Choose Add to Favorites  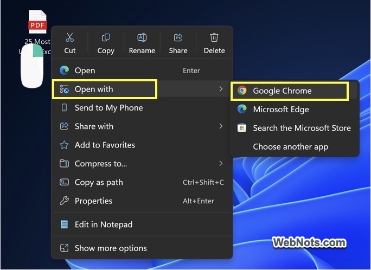pyautogui.click(x=142, y=145)
